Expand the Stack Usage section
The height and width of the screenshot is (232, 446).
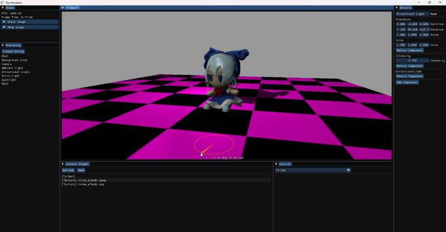click(30, 22)
